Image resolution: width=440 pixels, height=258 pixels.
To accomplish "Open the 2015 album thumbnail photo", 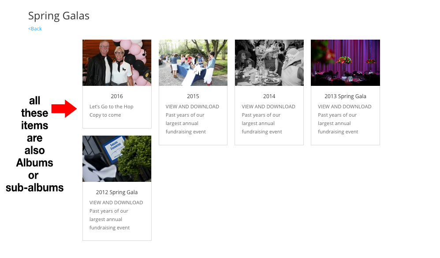I will (x=193, y=63).
